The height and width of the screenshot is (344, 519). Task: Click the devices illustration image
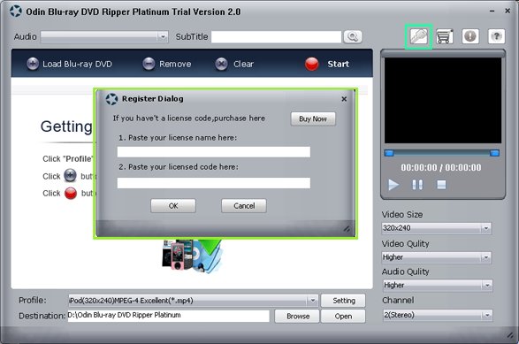(x=192, y=256)
